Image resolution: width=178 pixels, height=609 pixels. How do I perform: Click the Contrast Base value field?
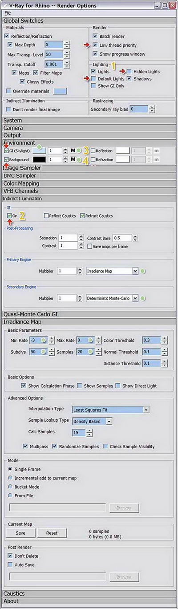point(121,238)
